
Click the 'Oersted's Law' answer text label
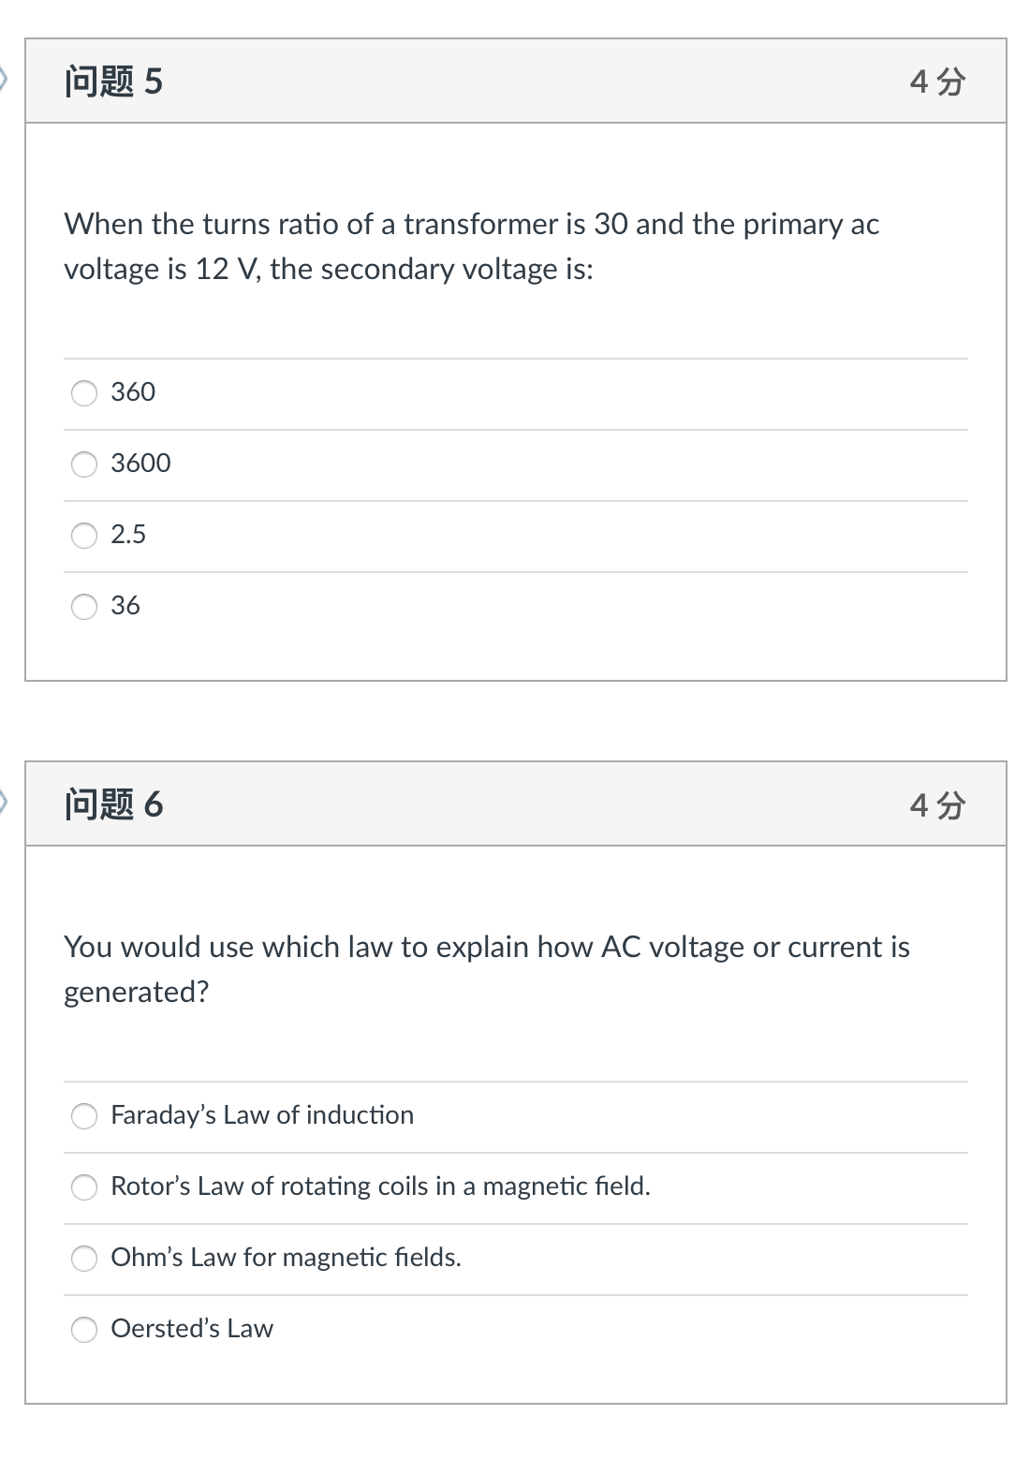192,1329
